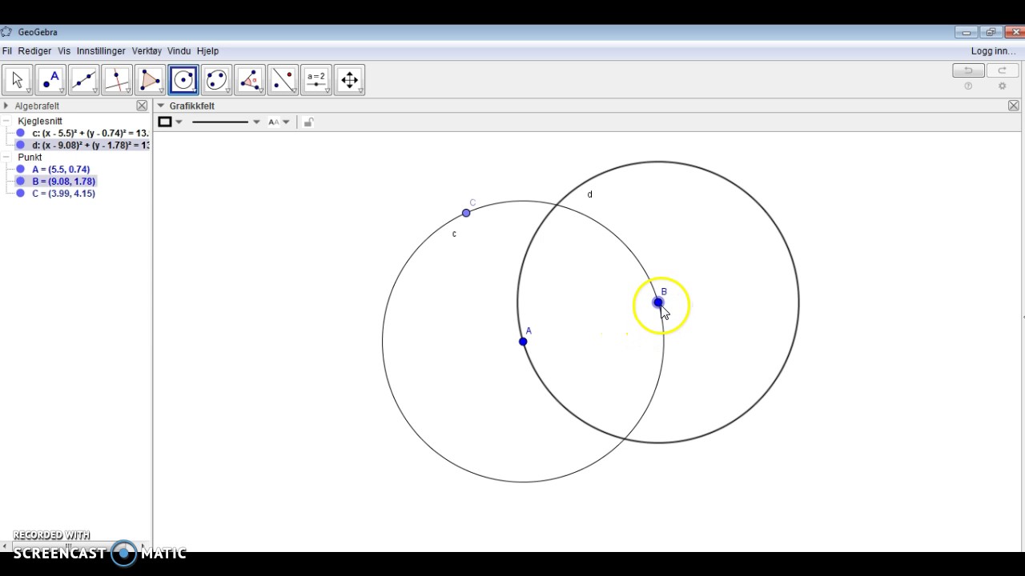Image resolution: width=1025 pixels, height=576 pixels.
Task: Click the object color swatch box
Action: (165, 122)
